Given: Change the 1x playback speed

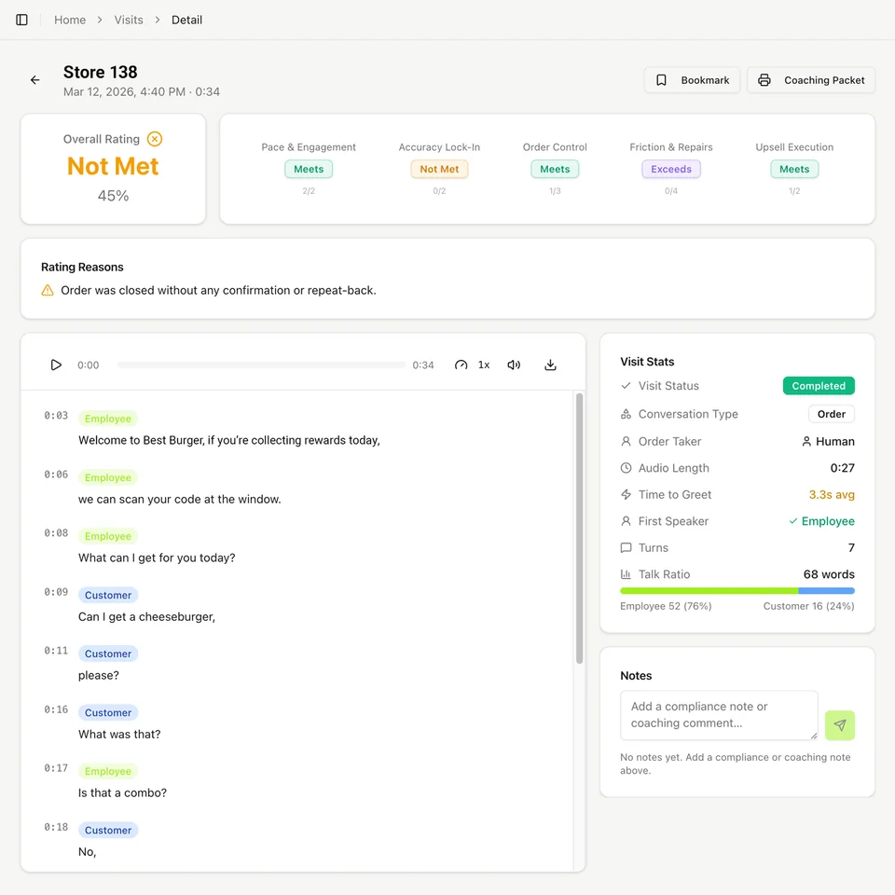Looking at the screenshot, I should 484,365.
